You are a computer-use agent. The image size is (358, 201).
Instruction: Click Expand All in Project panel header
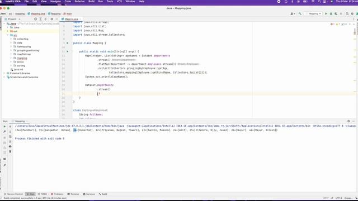click(40, 19)
